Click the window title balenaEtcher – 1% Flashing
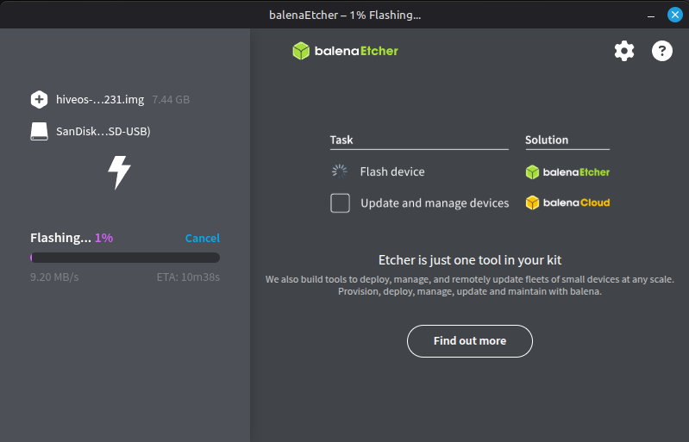This screenshot has height=442, width=689. (345, 15)
